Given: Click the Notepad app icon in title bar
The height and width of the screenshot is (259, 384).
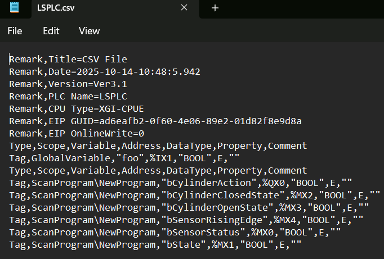Looking at the screenshot, I should (x=15, y=8).
